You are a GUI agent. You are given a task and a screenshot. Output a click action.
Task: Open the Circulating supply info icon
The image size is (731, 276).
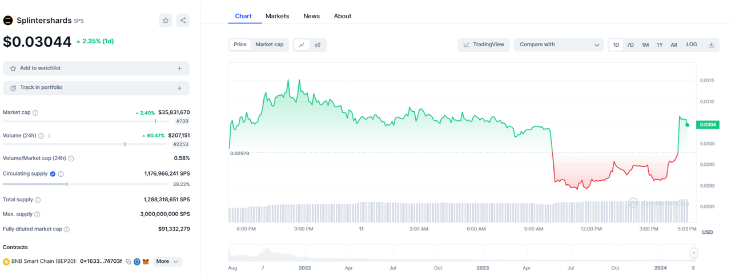tap(61, 174)
